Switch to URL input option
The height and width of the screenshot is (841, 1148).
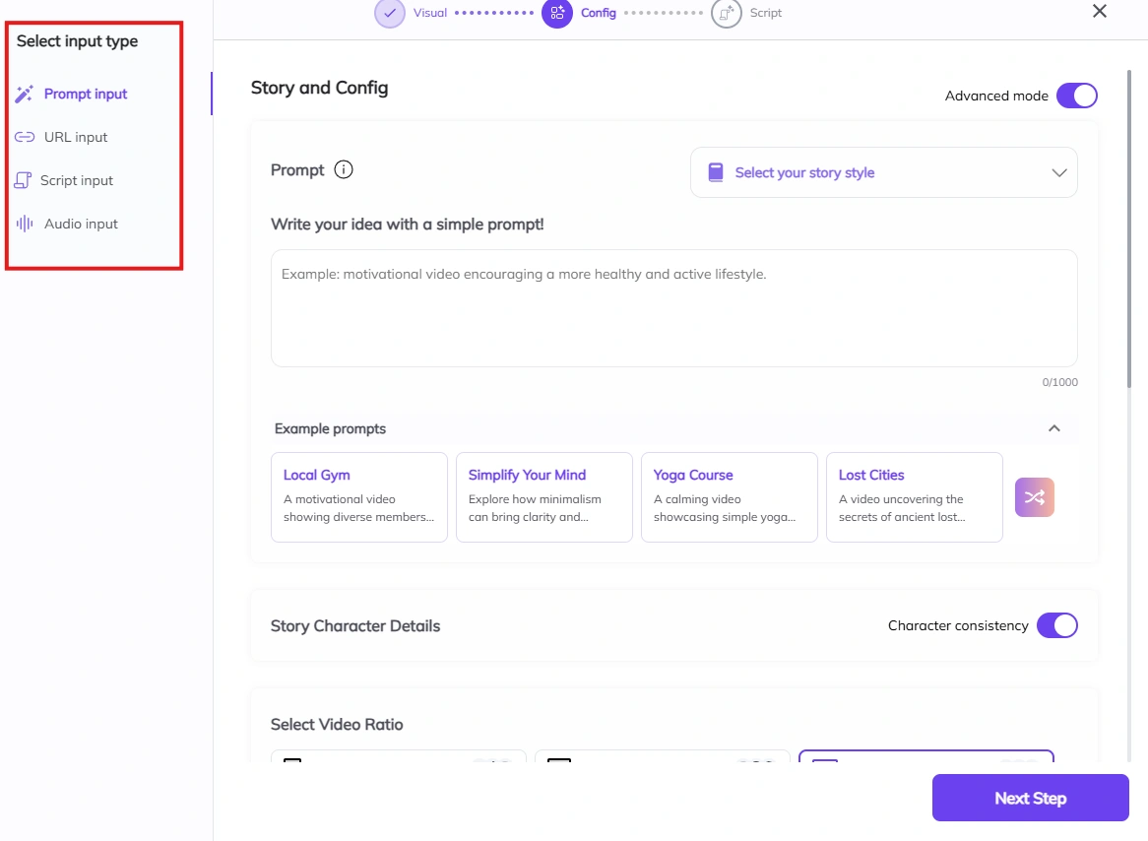tap(76, 137)
